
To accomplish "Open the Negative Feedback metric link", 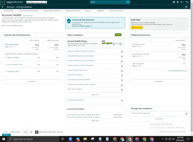I will pyautogui.click(x=13, y=58).
